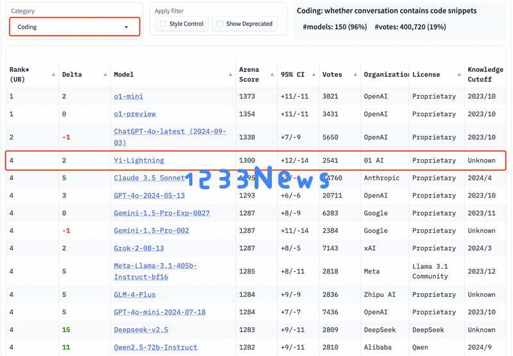
Task: Open ChatGPT-4o-latest (2024-09-03) link
Action: tap(170, 137)
